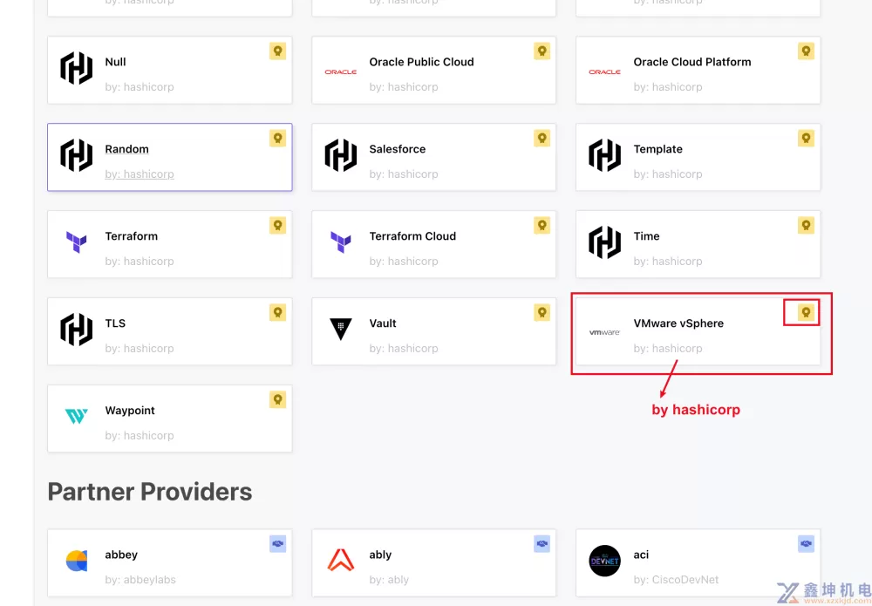Click the official badge on Oracle Public Cloud
The height and width of the screenshot is (606, 872).
click(542, 51)
